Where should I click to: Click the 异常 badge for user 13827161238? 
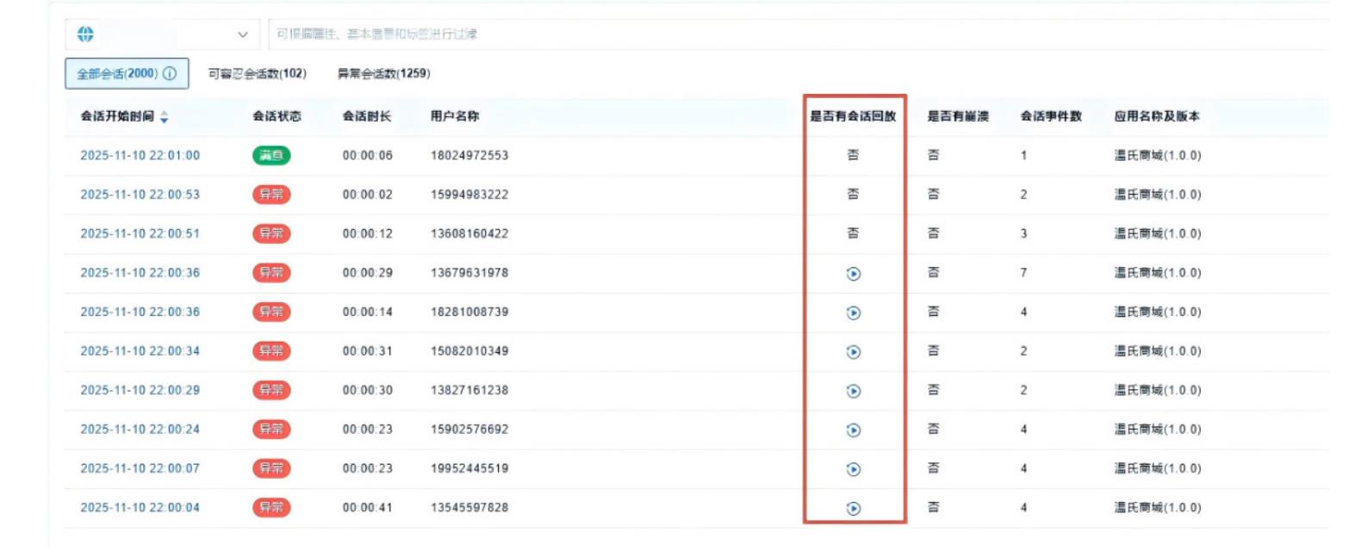pyautogui.click(x=271, y=390)
